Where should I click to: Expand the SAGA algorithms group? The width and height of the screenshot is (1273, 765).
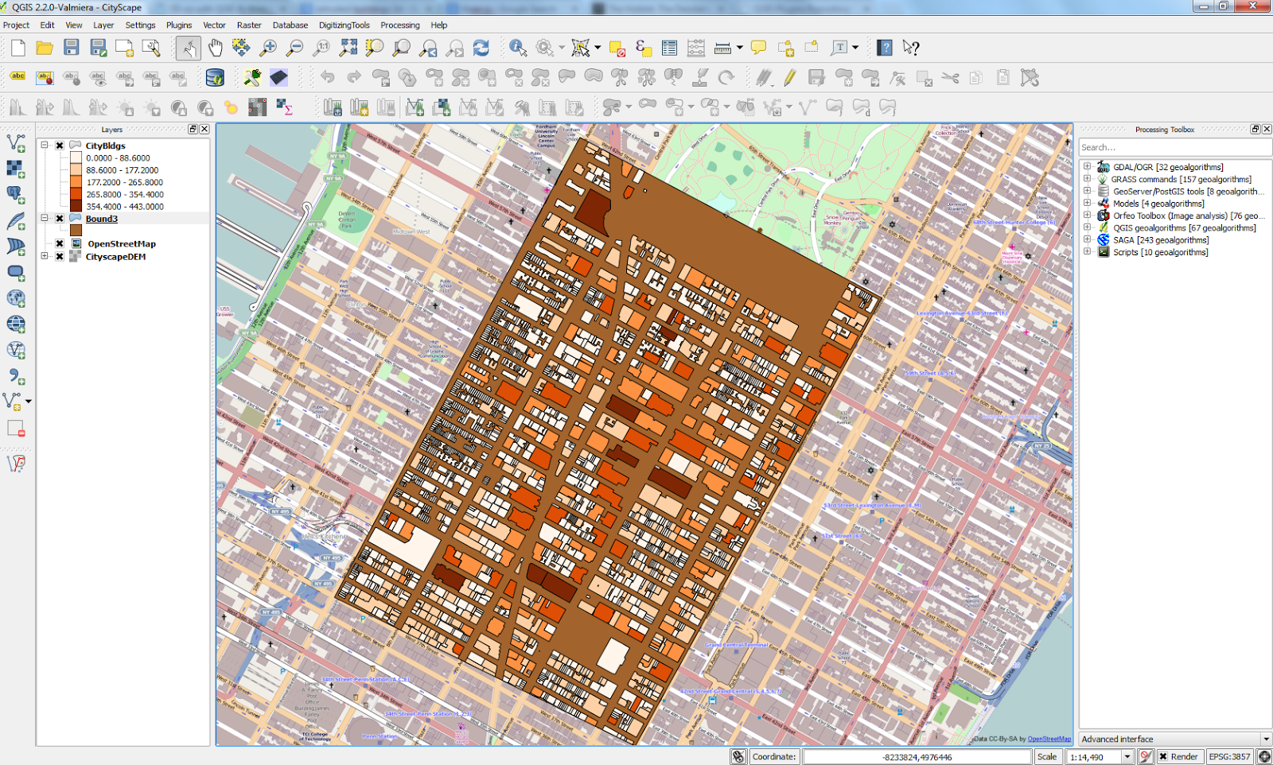(1088, 240)
